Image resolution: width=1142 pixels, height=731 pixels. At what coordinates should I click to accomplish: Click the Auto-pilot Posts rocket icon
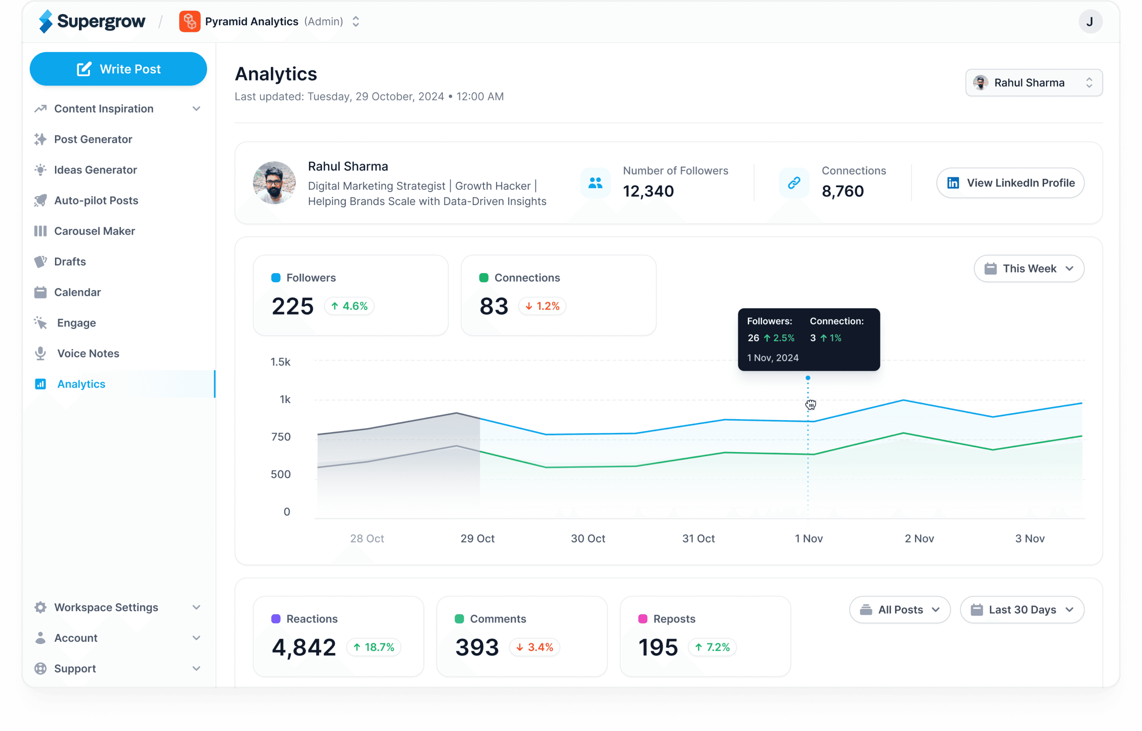coord(40,200)
